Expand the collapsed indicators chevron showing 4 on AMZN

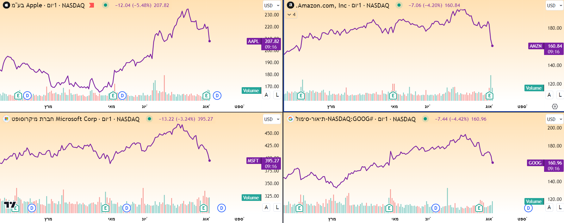(x=290, y=15)
